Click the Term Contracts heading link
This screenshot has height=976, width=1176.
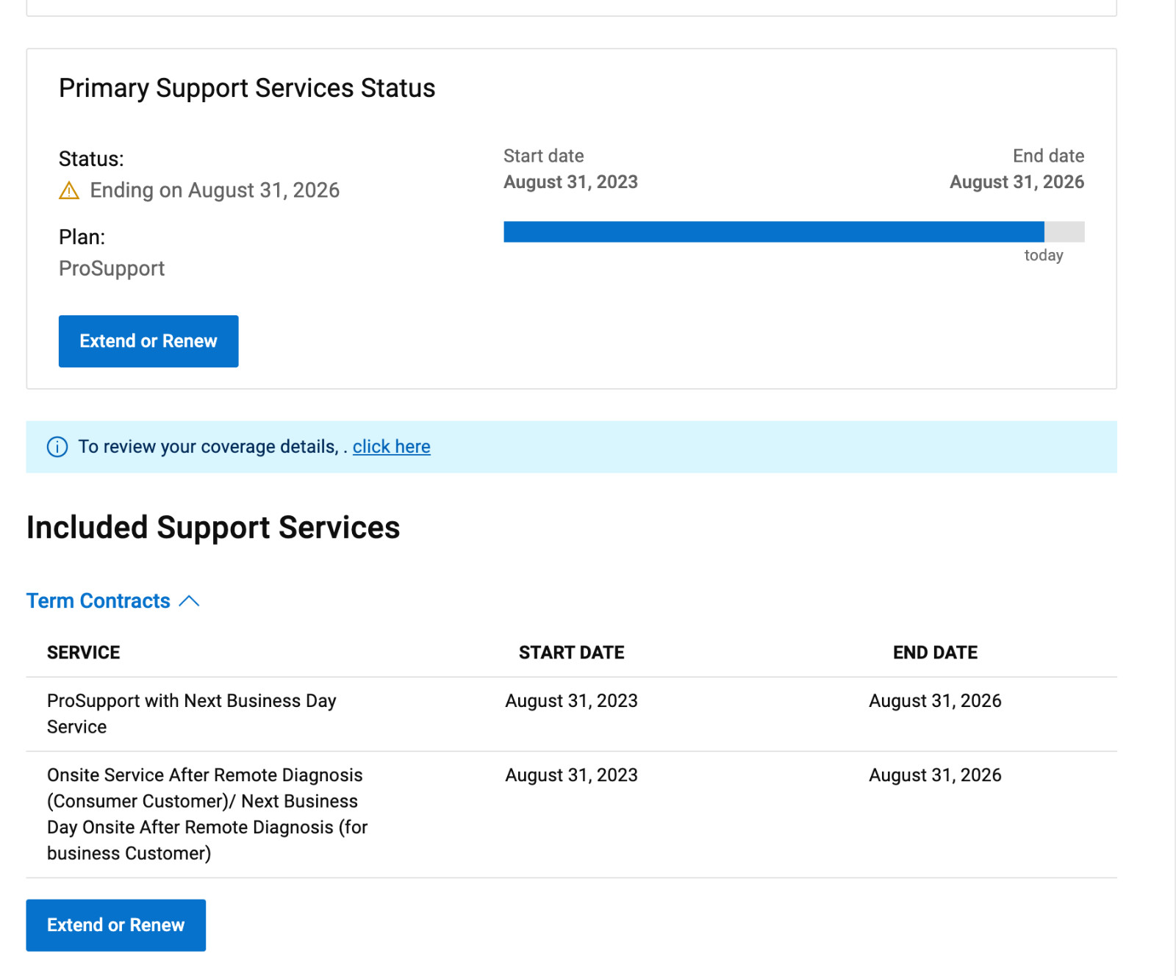tap(98, 601)
